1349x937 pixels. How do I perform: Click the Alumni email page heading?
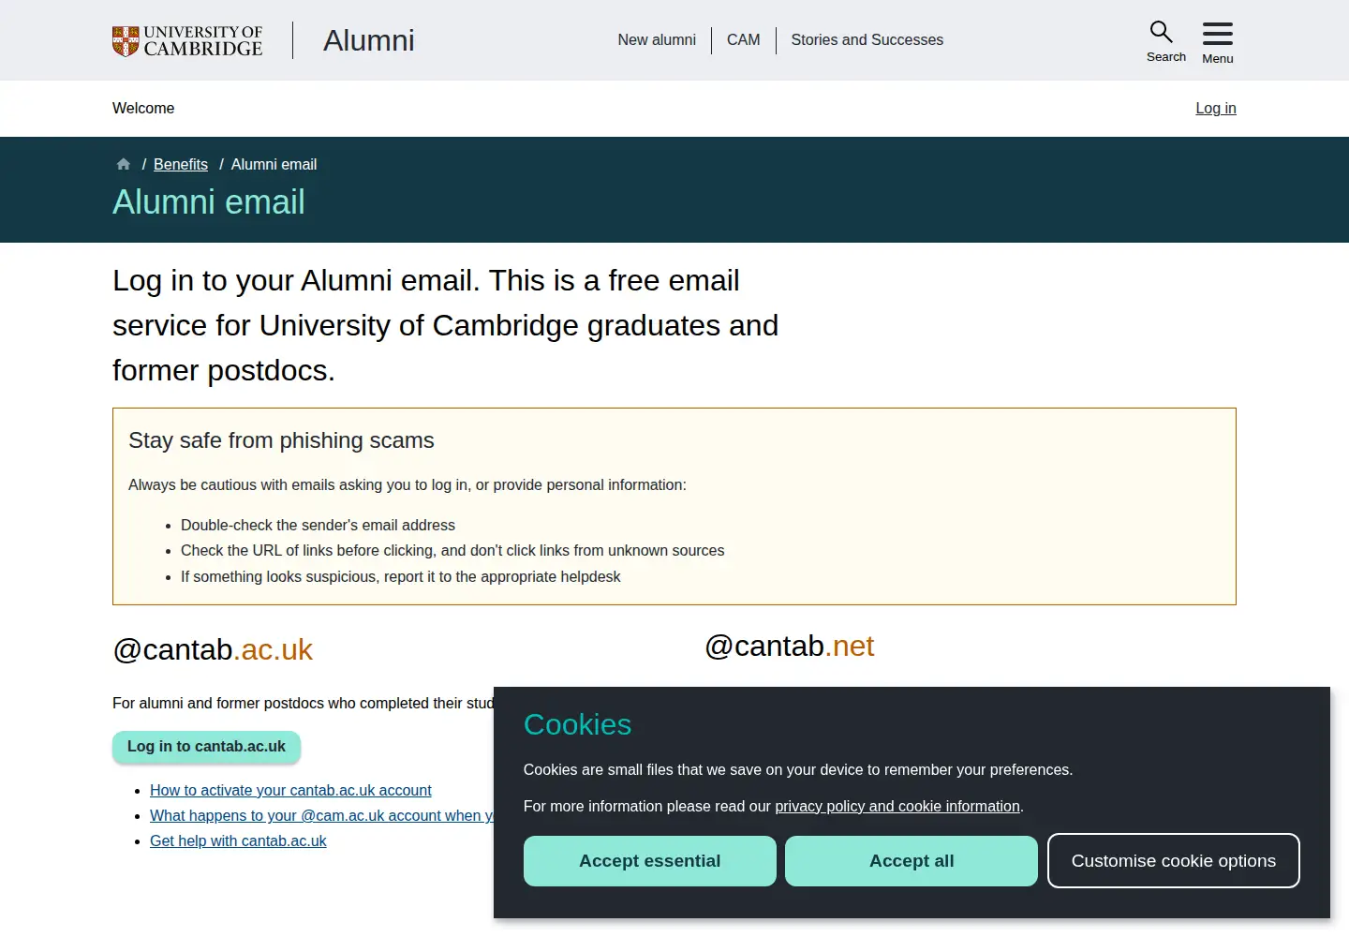(x=209, y=202)
